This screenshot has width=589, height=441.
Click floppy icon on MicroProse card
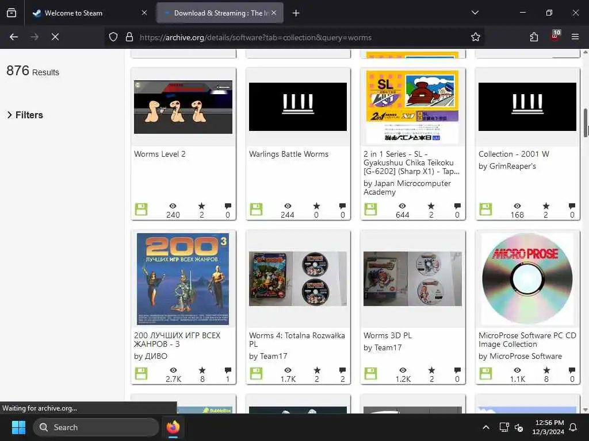pyautogui.click(x=485, y=373)
